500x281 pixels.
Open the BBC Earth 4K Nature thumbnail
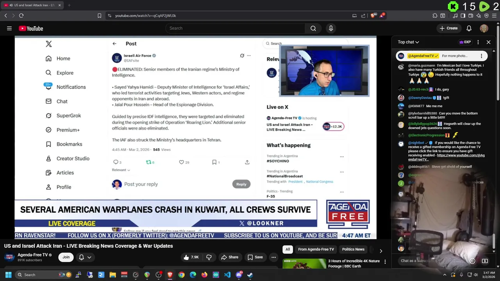click(304, 264)
